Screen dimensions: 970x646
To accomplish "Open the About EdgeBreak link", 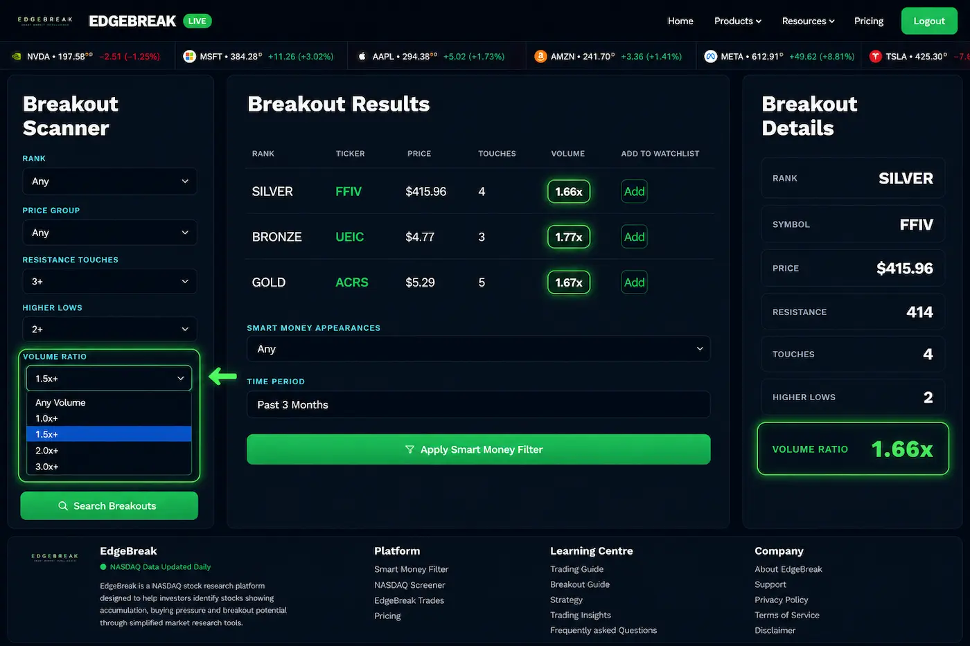I will [788, 569].
